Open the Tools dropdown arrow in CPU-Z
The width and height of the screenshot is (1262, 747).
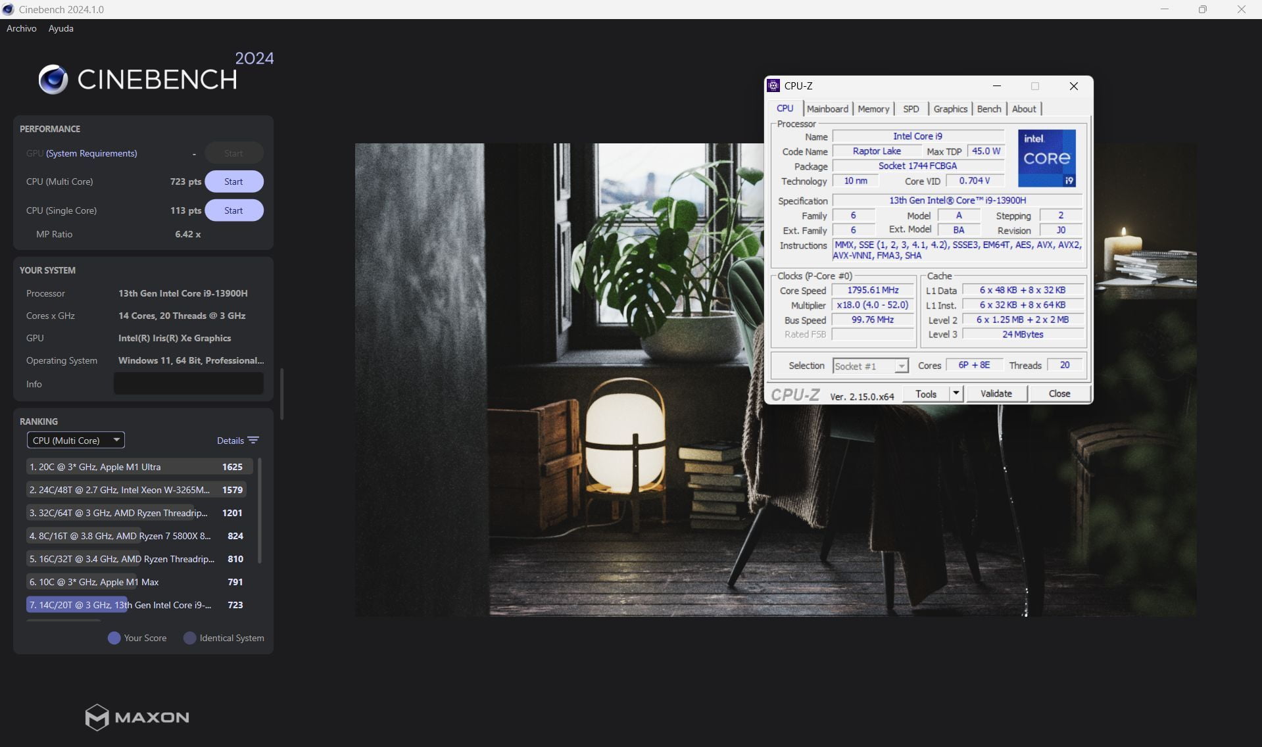tap(956, 394)
